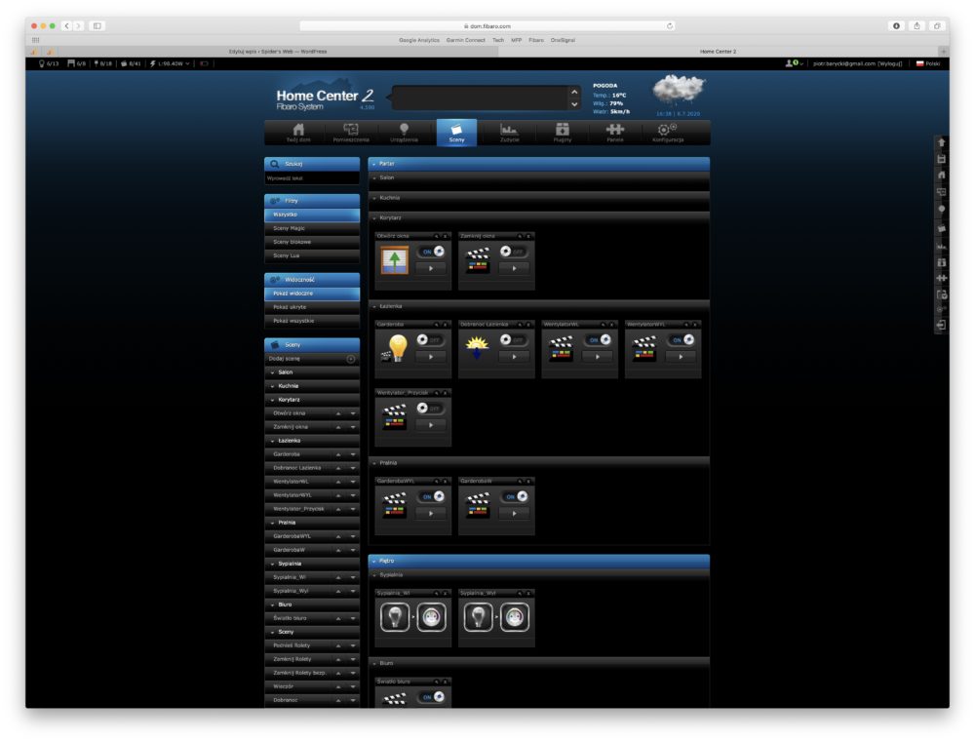
Task: Click the Sypialnia_Wł bulb trigger icon
Action: (x=395, y=617)
